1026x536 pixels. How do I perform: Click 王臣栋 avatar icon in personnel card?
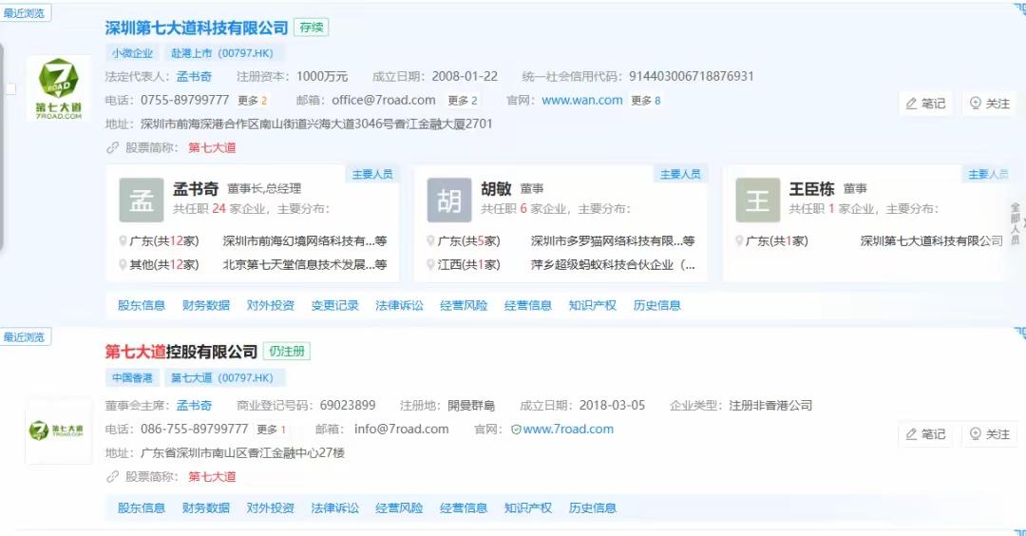click(x=757, y=200)
